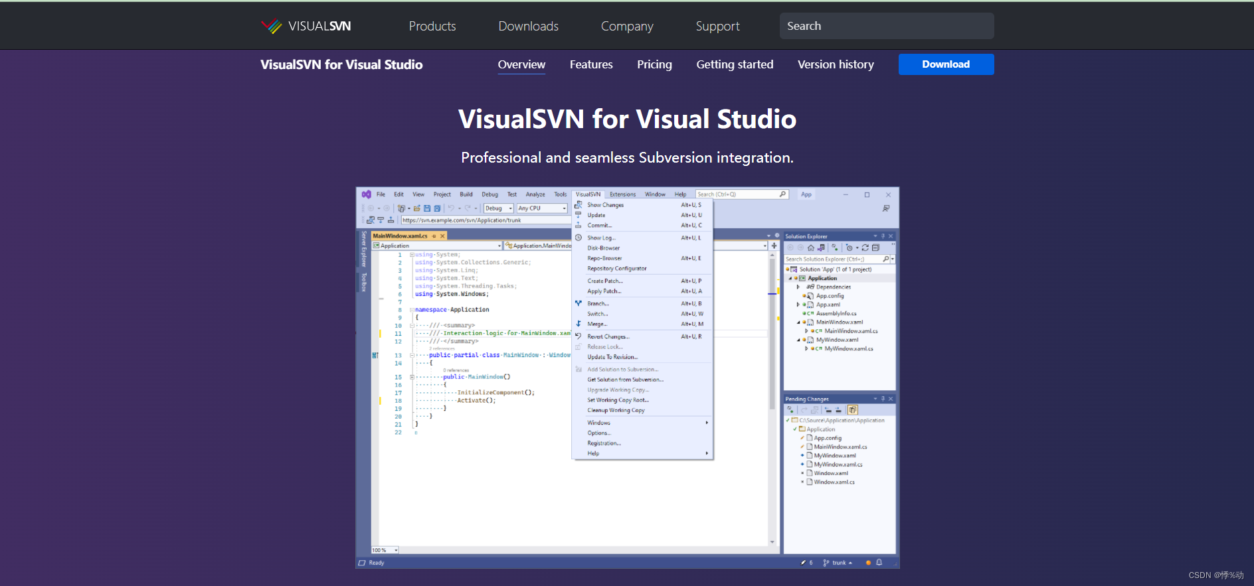
Task: Open the Getting started page
Action: (735, 64)
